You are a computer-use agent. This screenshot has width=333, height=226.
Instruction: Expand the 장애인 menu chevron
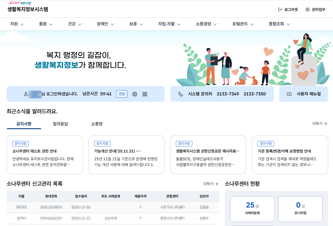(x=113, y=25)
